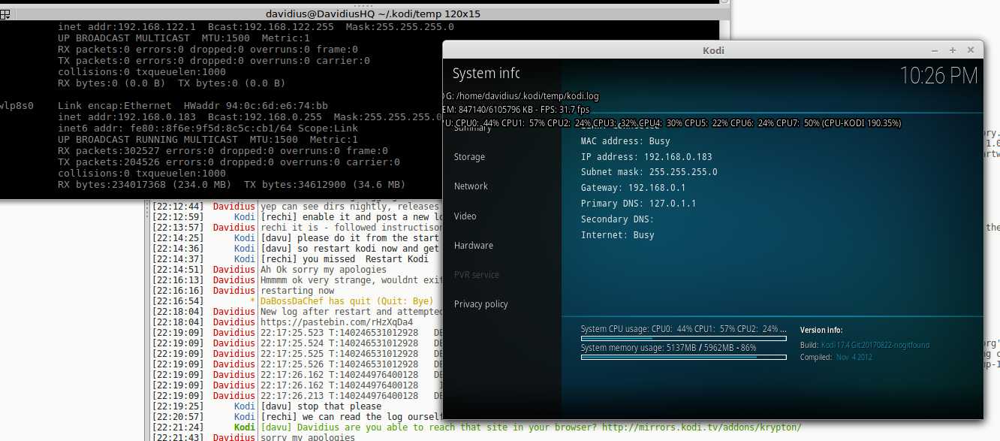Image resolution: width=1000 pixels, height=441 pixels.
Task: Click the terminal window's grid icon in title bar
Action: 5,14
